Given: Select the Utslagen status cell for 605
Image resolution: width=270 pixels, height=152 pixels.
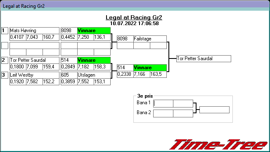Looking at the screenshot, I should tap(94, 75).
